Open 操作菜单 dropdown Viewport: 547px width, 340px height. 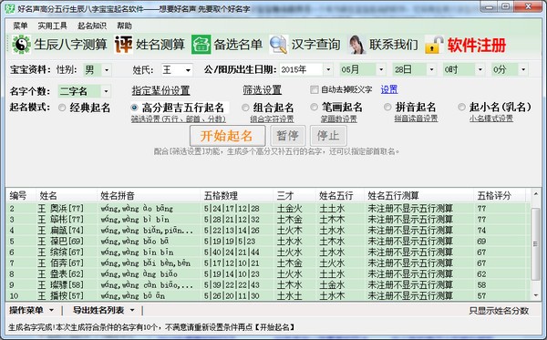31,310
